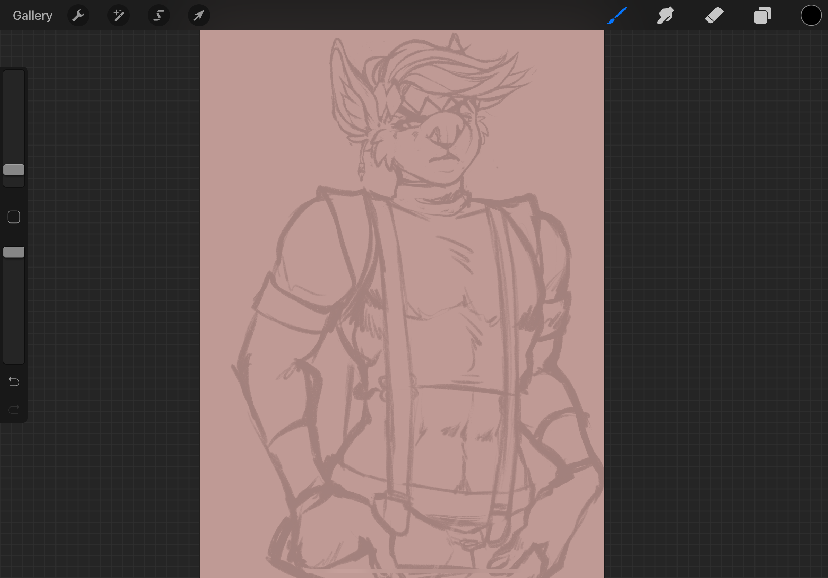Open the Adjustments magic wand menu
This screenshot has height=578, width=828.
pos(119,16)
